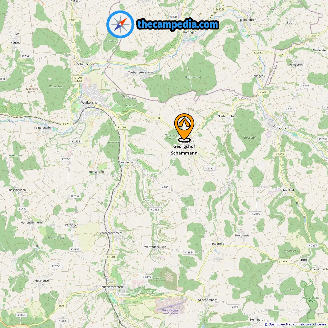This screenshot has height=328, width=328.
Task: Click the License link in attribution
Action: tap(321, 324)
